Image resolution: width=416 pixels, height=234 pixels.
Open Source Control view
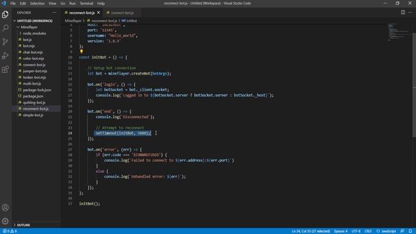tap(5, 42)
